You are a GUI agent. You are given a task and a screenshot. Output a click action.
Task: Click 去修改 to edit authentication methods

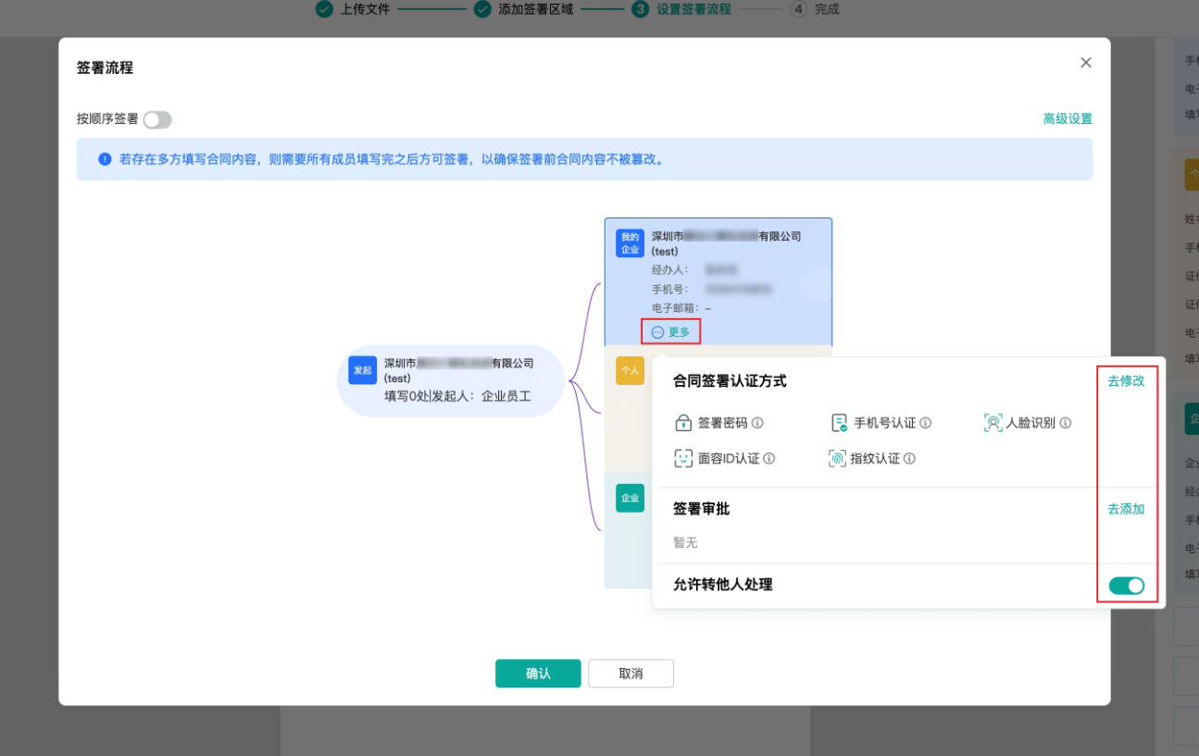point(1125,380)
